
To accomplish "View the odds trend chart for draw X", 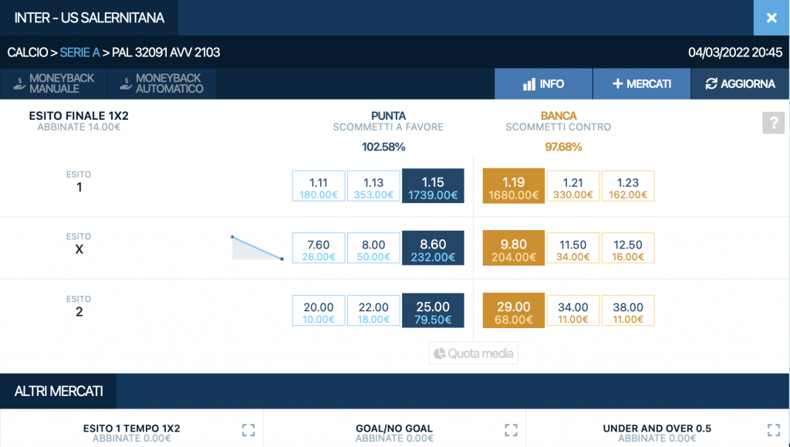I will click(257, 248).
